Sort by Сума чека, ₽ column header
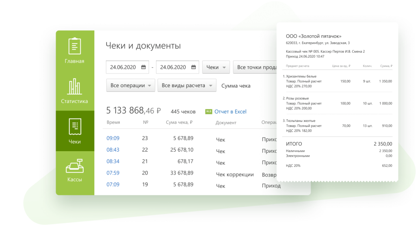The image size is (416, 226). (179, 122)
